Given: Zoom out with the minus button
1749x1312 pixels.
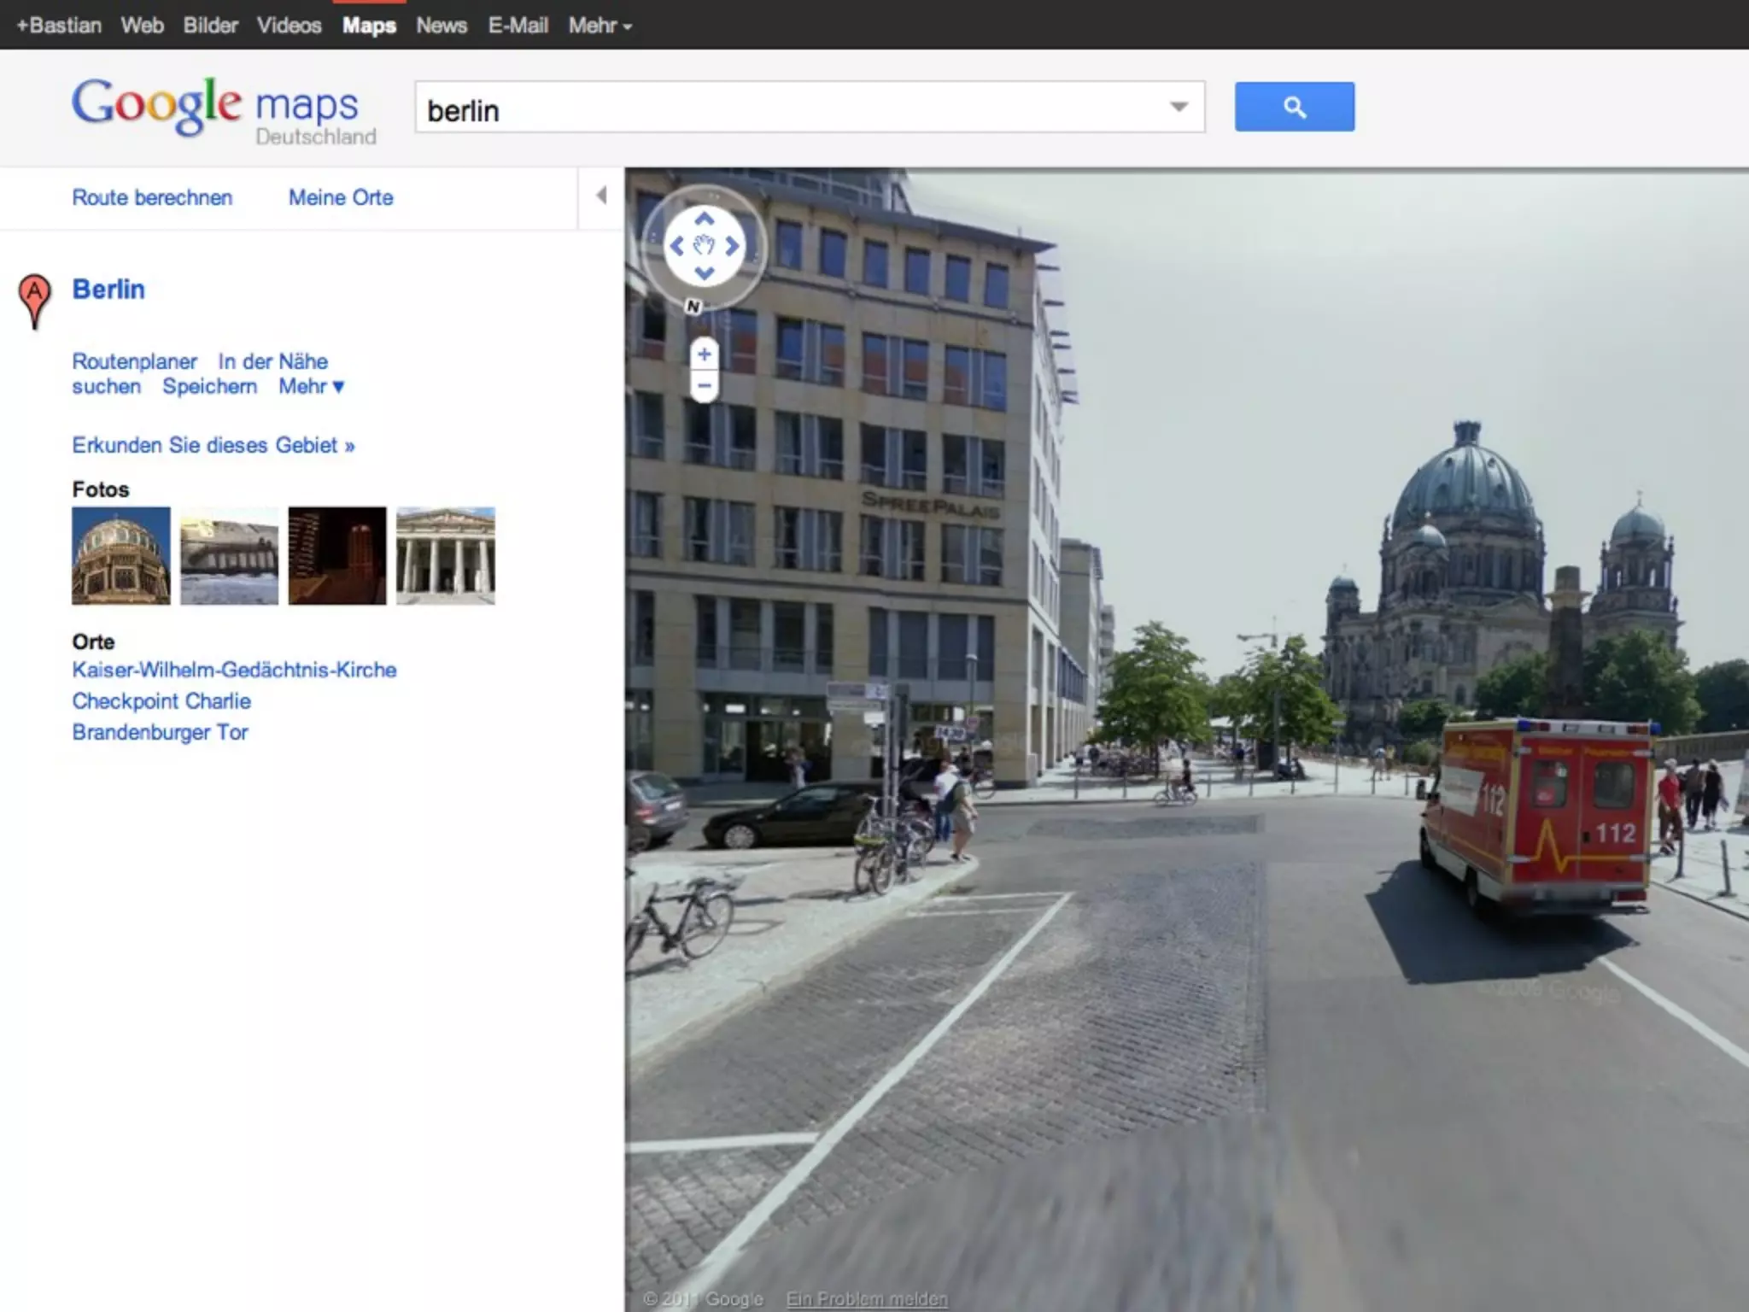Looking at the screenshot, I should click(704, 386).
